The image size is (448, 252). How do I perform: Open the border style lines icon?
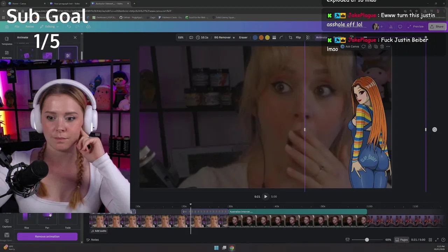click(274, 37)
